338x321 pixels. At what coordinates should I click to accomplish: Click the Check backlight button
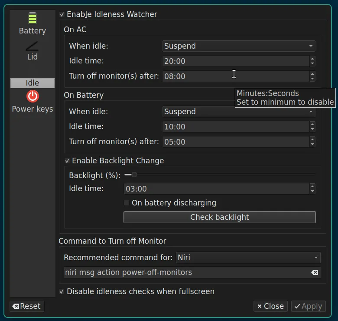click(x=219, y=217)
